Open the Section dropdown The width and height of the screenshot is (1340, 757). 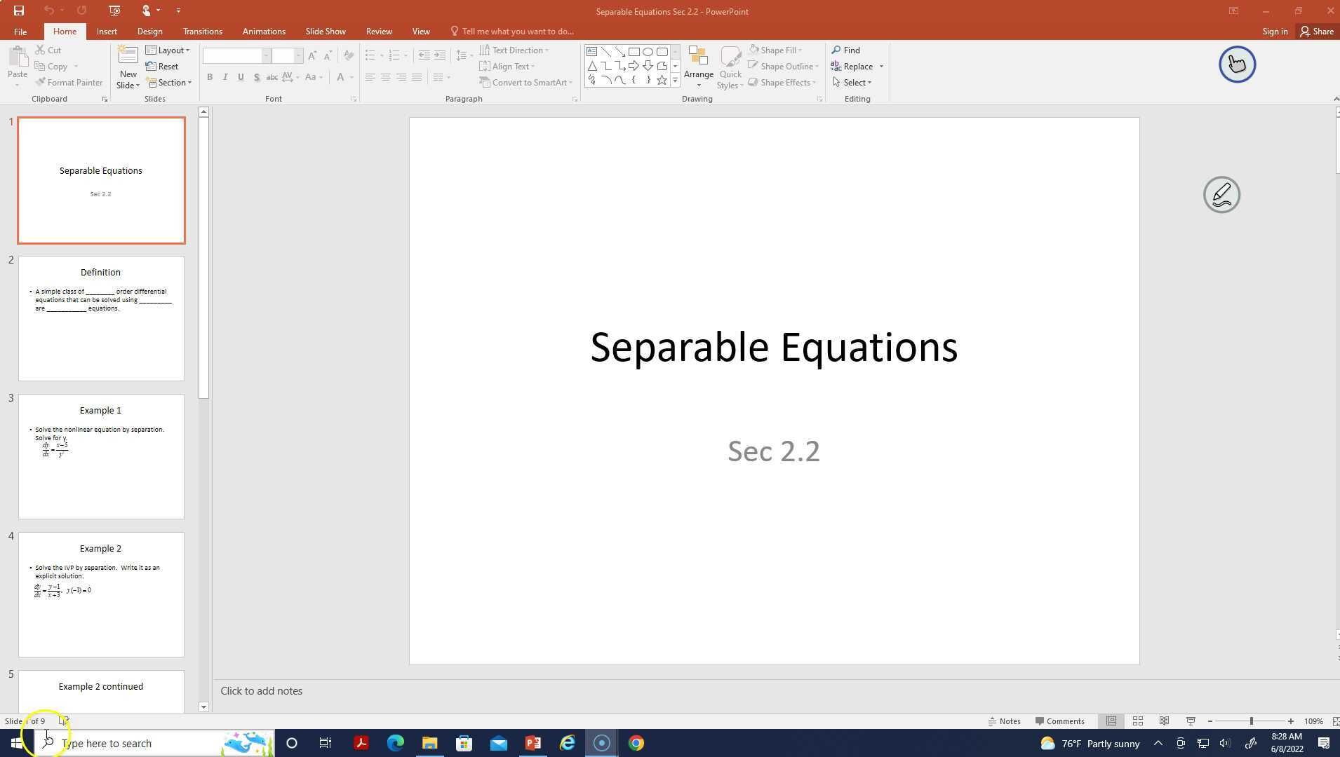coord(168,83)
